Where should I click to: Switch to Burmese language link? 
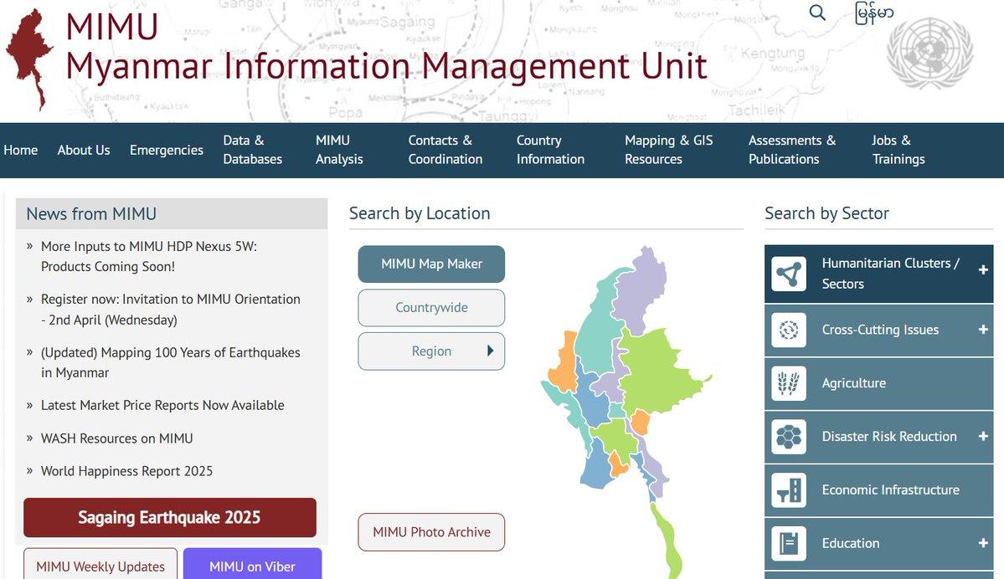873,13
